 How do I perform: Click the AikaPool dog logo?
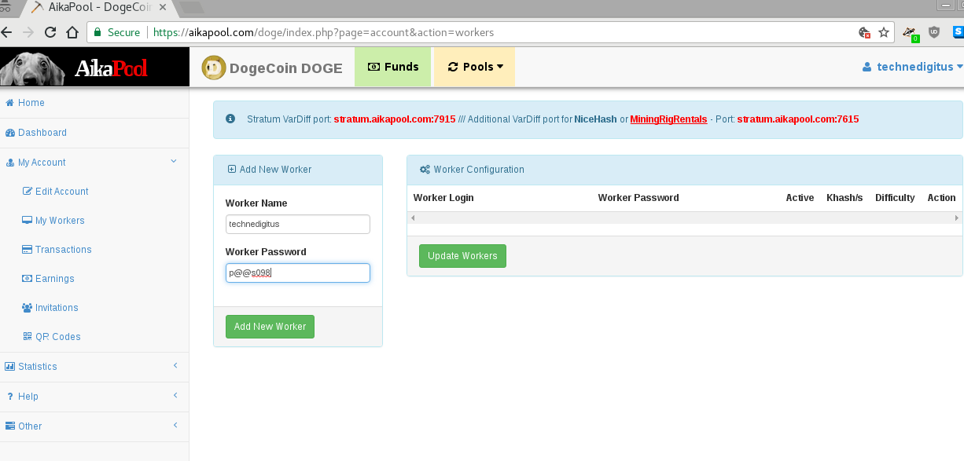coord(94,67)
